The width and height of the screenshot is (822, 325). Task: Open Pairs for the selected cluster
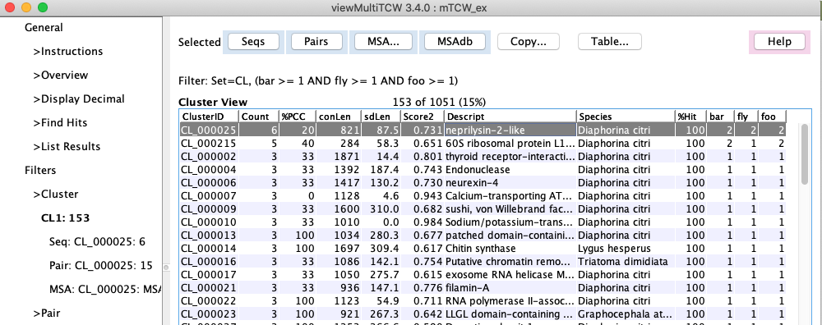click(316, 42)
